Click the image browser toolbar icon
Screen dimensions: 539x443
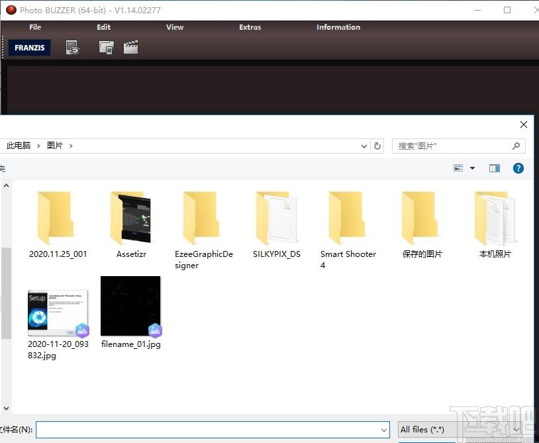(73, 48)
